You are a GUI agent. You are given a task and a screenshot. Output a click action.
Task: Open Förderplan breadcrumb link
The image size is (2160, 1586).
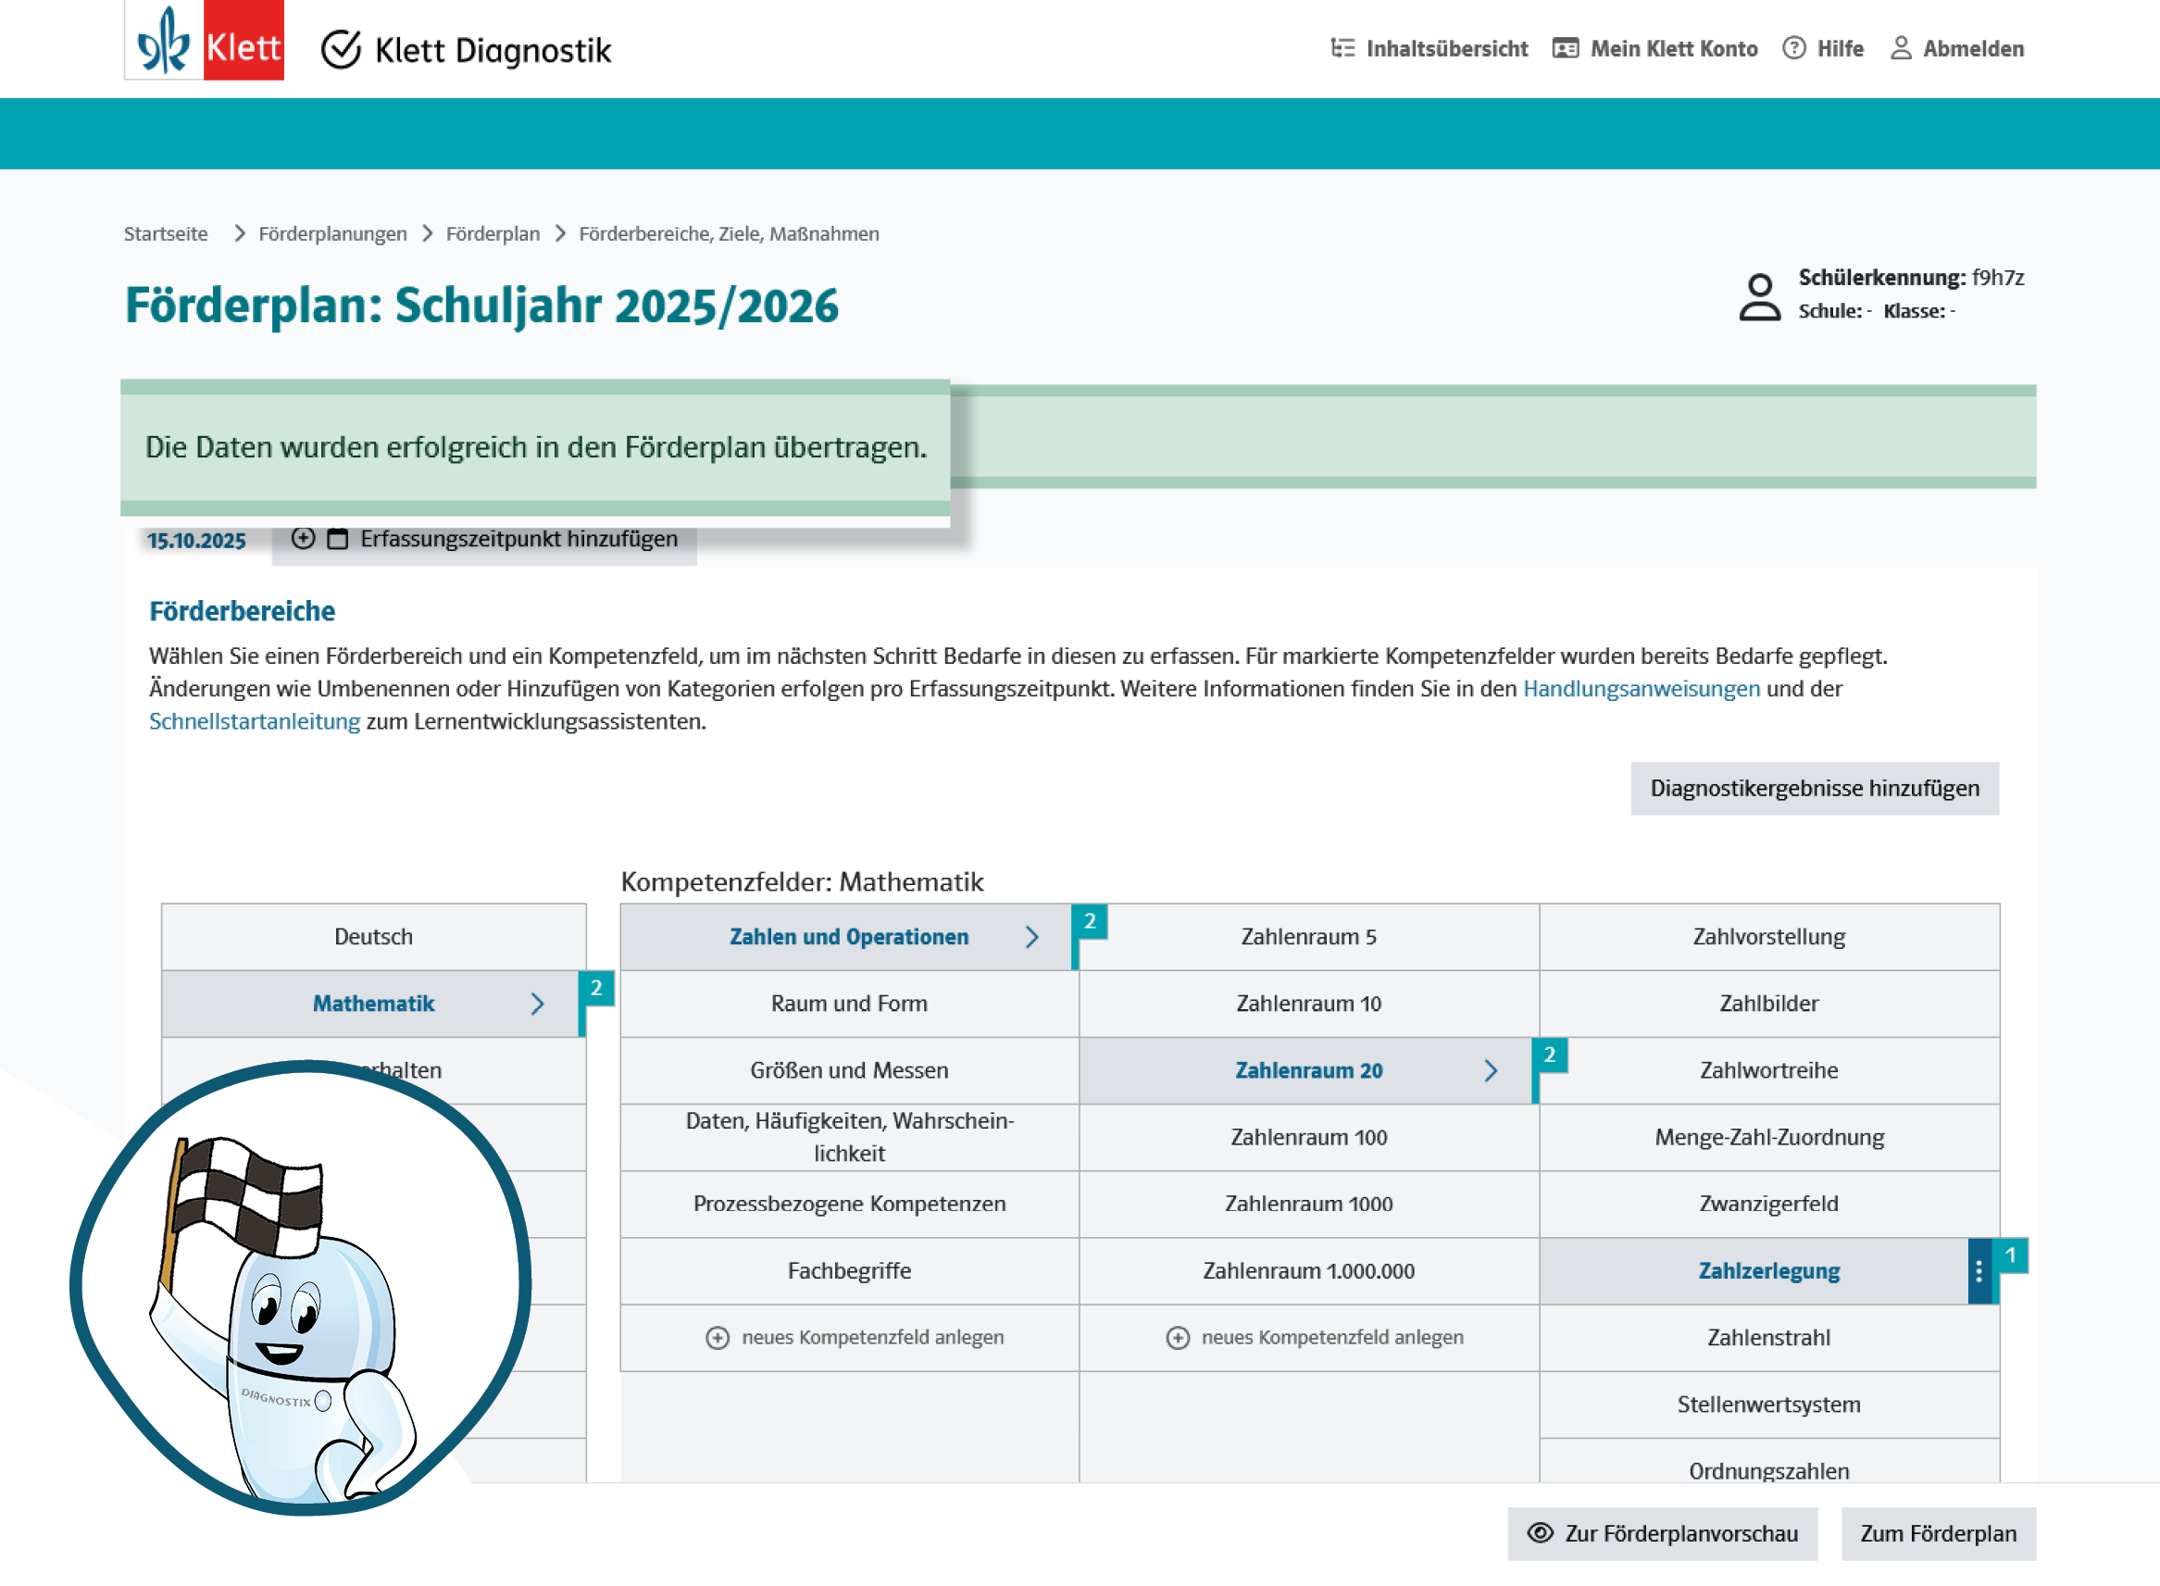tap(493, 234)
